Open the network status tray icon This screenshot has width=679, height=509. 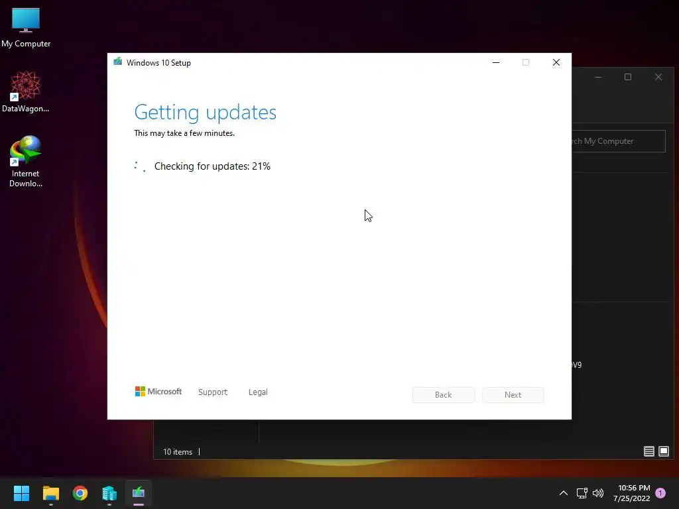pyautogui.click(x=582, y=493)
